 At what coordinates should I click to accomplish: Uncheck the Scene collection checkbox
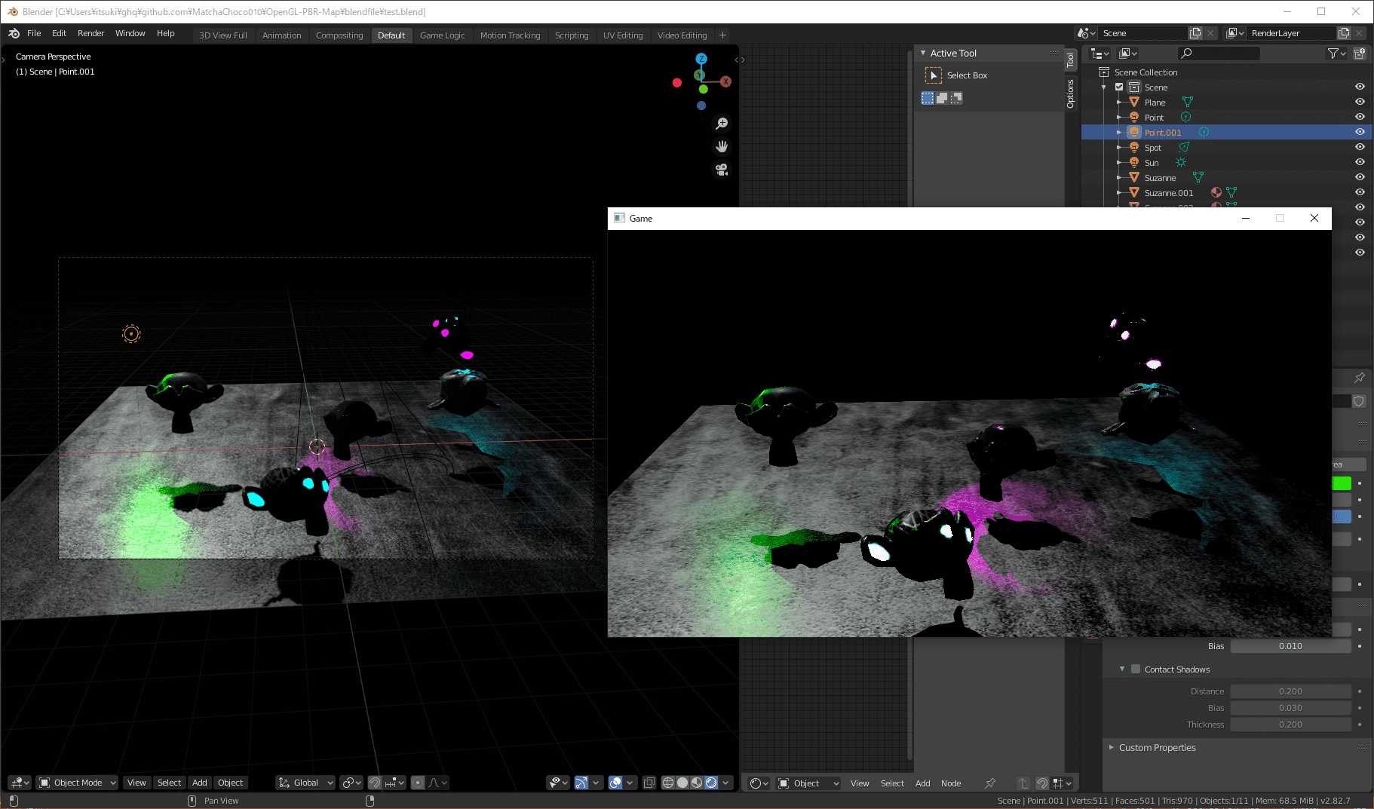click(1119, 87)
